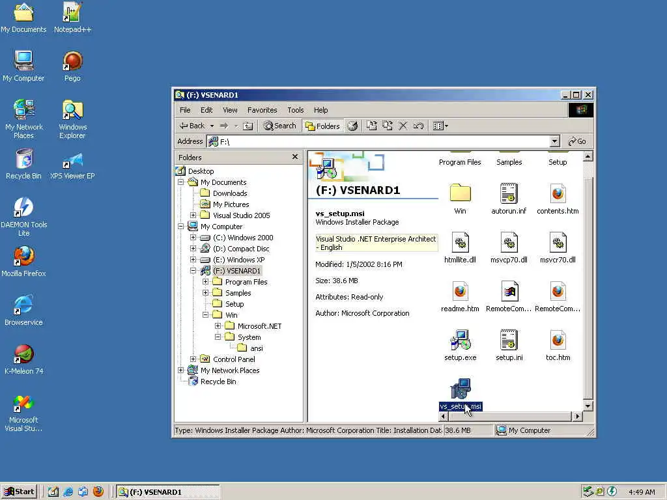
Task: Expand the Control Panel tree node
Action: [x=193, y=359]
